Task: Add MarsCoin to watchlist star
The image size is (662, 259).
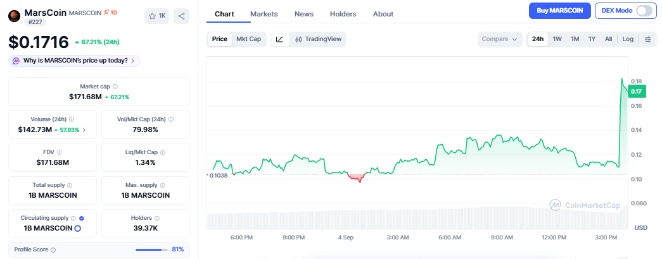Action: [x=157, y=16]
